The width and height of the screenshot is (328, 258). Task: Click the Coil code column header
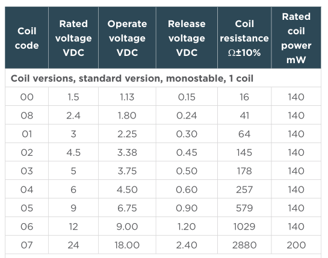coord(26,38)
